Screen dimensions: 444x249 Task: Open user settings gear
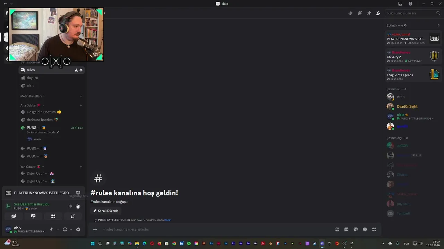78,229
